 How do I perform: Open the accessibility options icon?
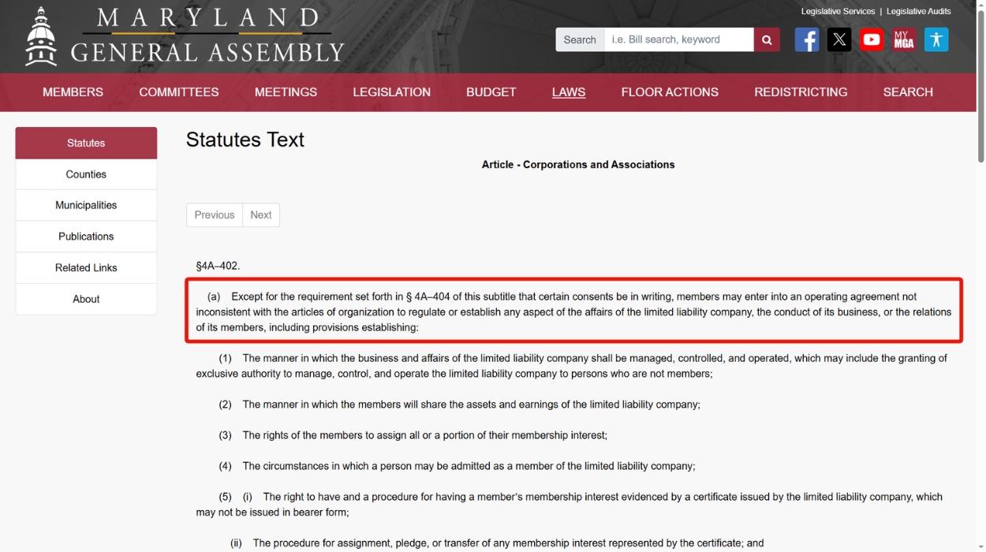click(936, 39)
